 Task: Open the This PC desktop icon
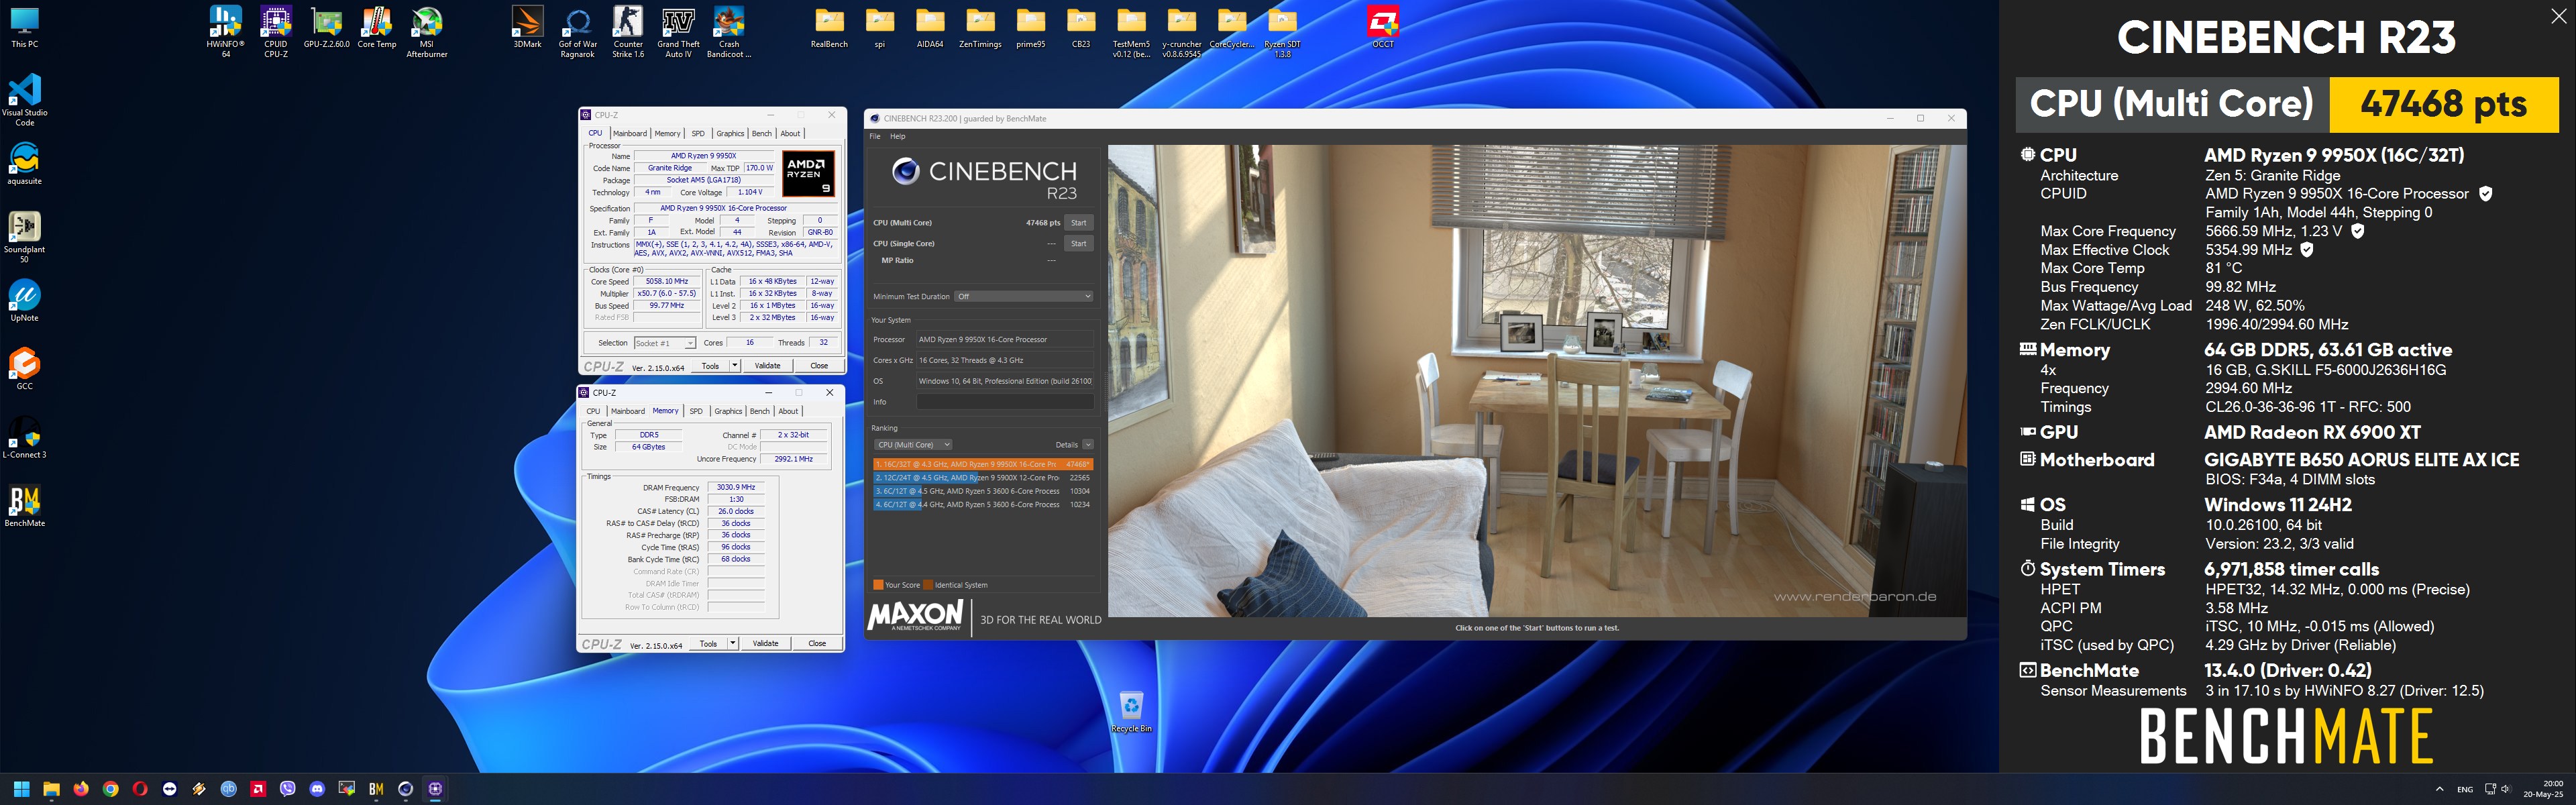pos(25,27)
